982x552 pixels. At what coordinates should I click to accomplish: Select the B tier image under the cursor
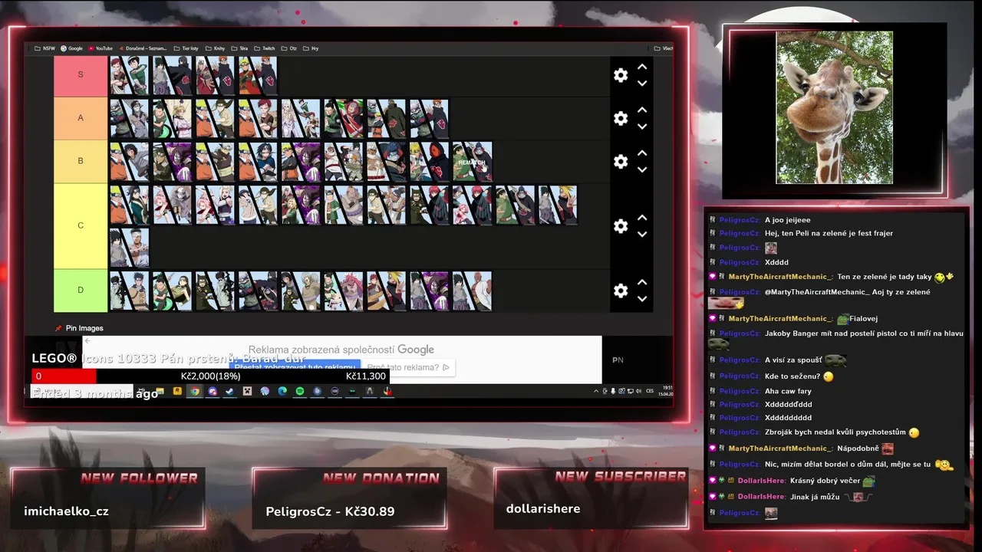point(472,161)
